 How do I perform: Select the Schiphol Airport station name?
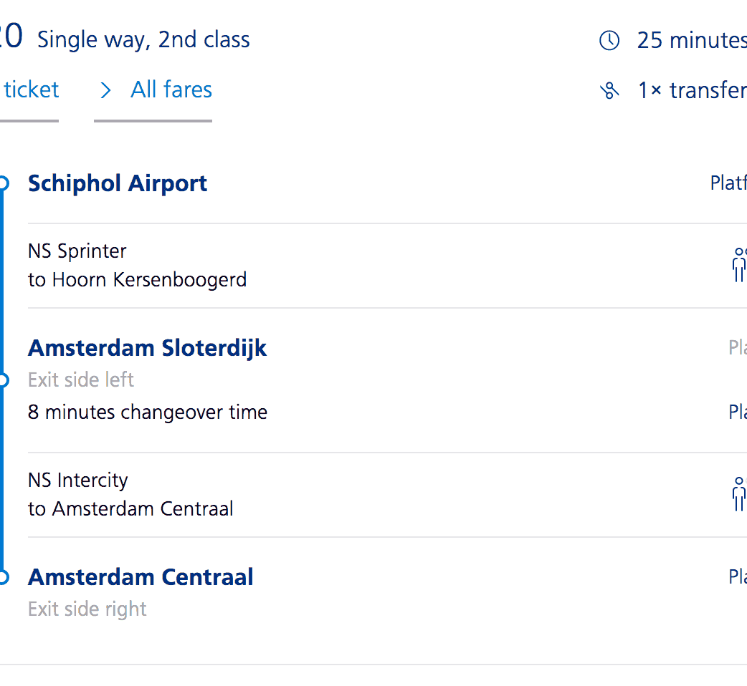click(118, 183)
